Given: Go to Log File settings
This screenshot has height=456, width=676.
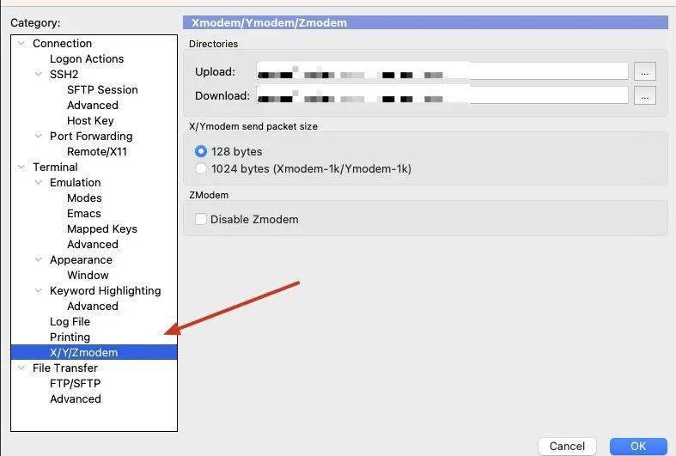Looking at the screenshot, I should point(70,322).
